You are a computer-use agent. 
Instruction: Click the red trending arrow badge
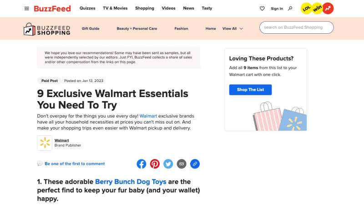328,8
